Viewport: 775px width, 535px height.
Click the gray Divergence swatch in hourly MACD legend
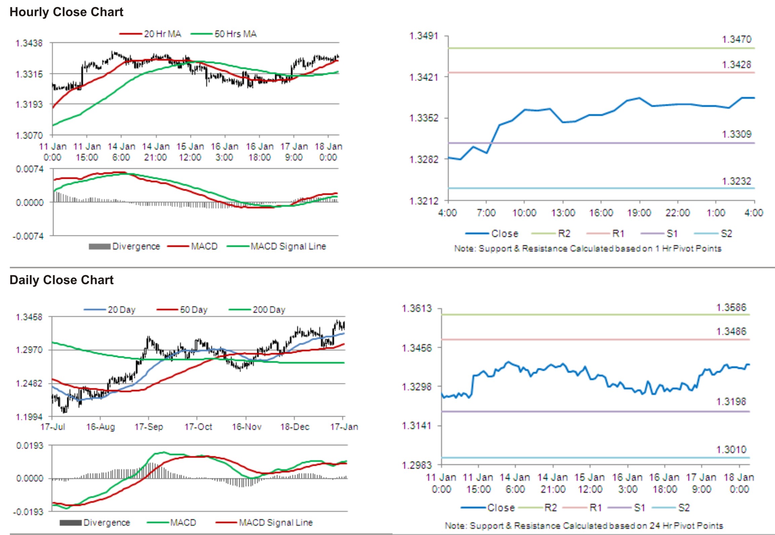99,246
